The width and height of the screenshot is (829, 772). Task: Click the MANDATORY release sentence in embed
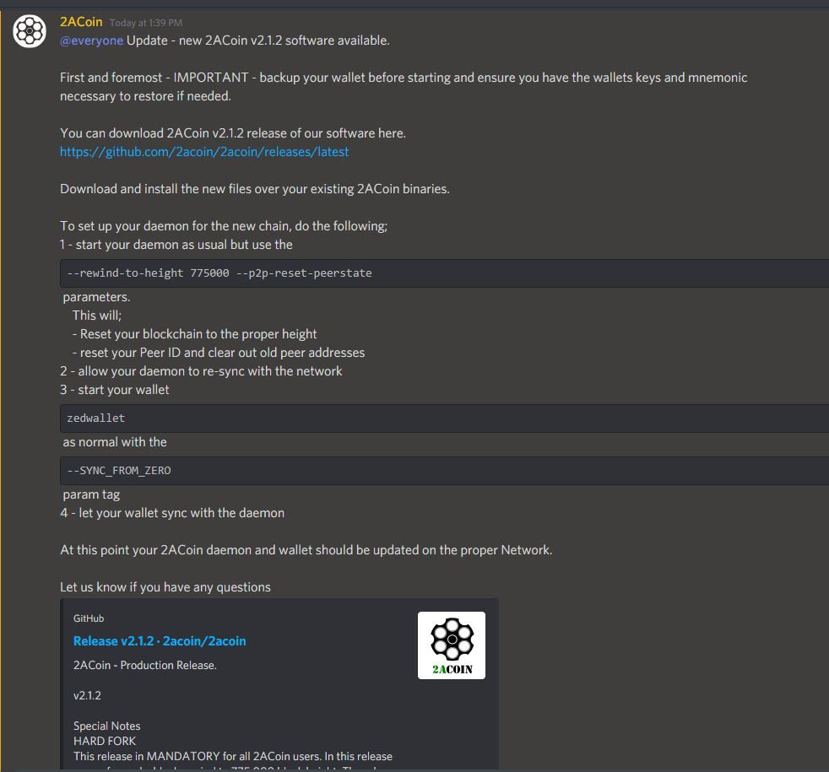click(233, 757)
